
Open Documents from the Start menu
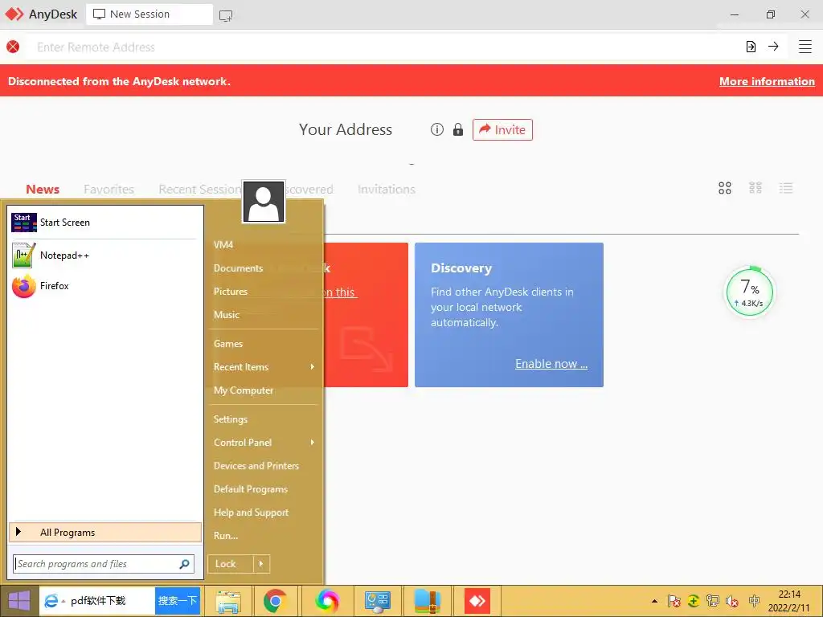238,268
